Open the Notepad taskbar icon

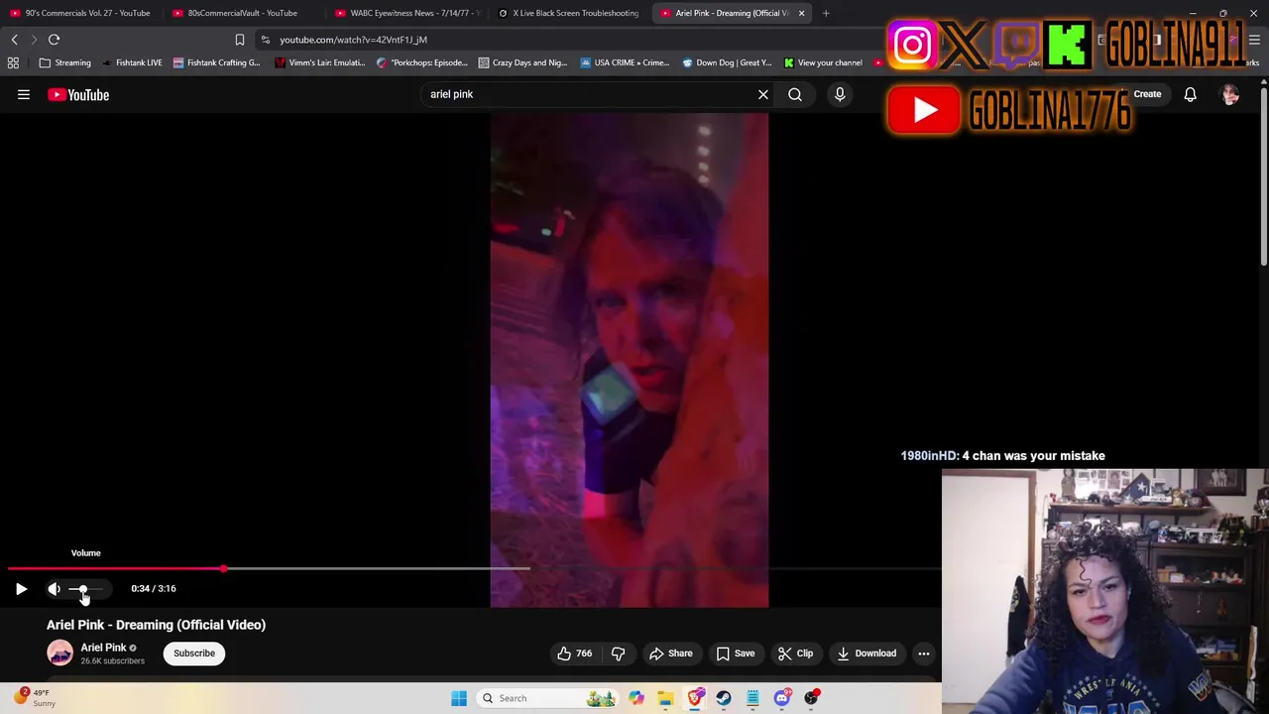coord(752,698)
